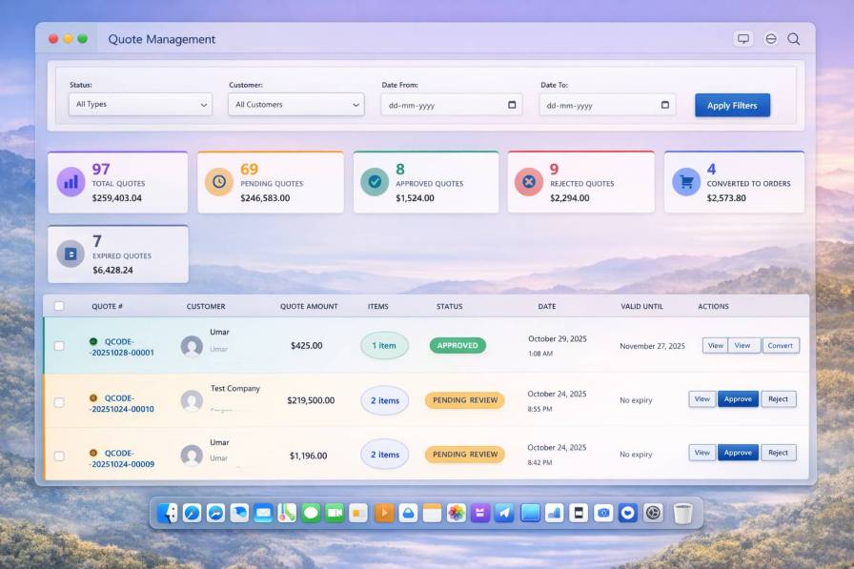
Task: Click the archive icon on Expired Quotes card
Action: point(71,254)
